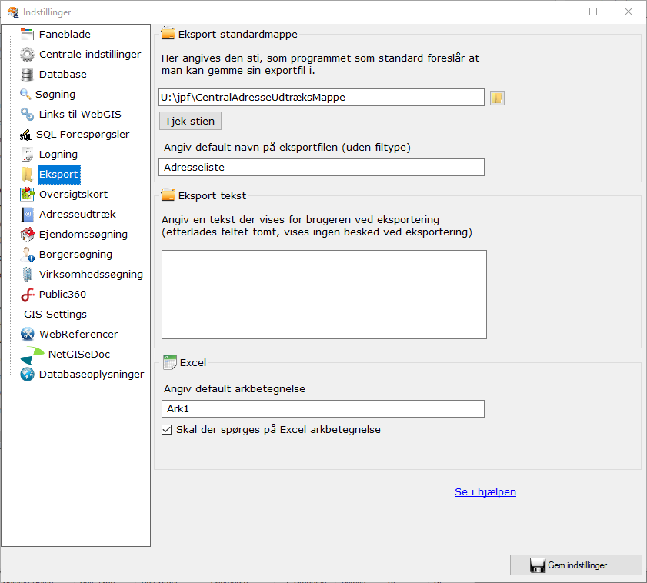
Task: Open Adresseudtræk settings page
Action: tap(78, 215)
